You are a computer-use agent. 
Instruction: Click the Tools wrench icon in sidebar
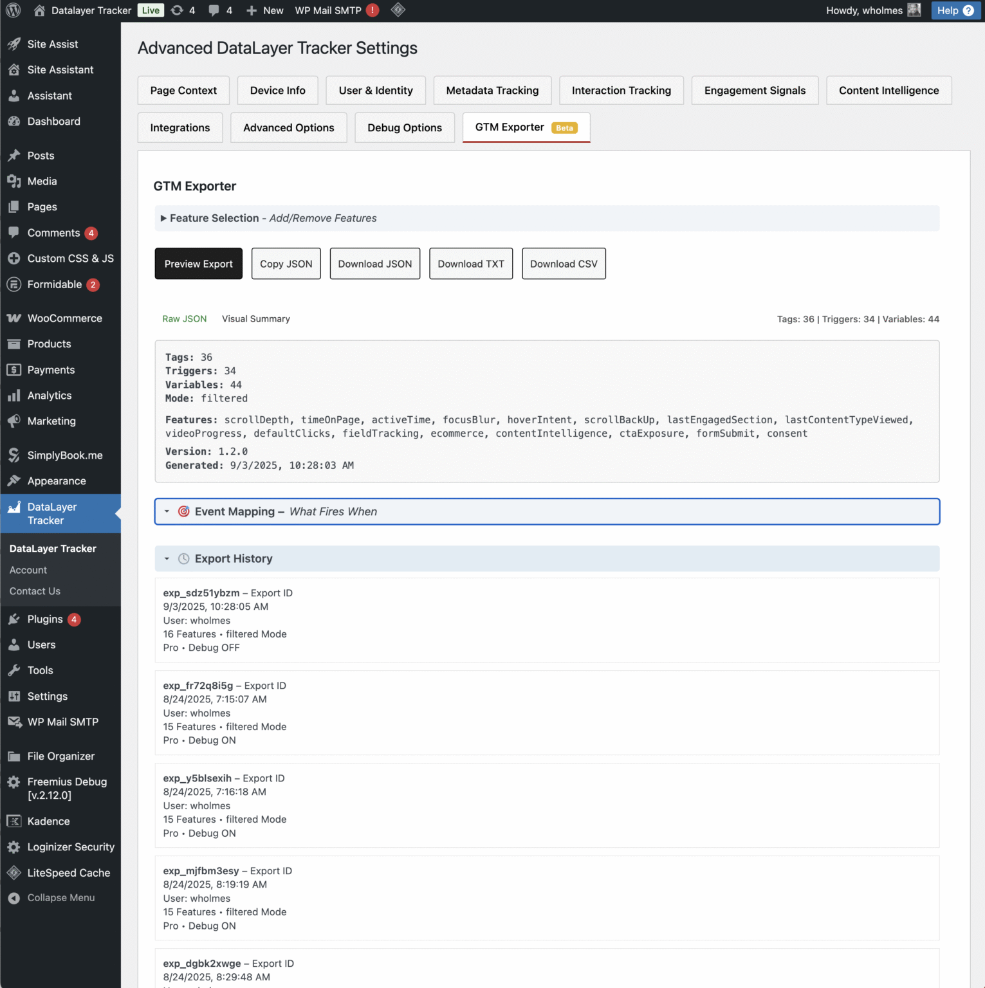[14, 670]
